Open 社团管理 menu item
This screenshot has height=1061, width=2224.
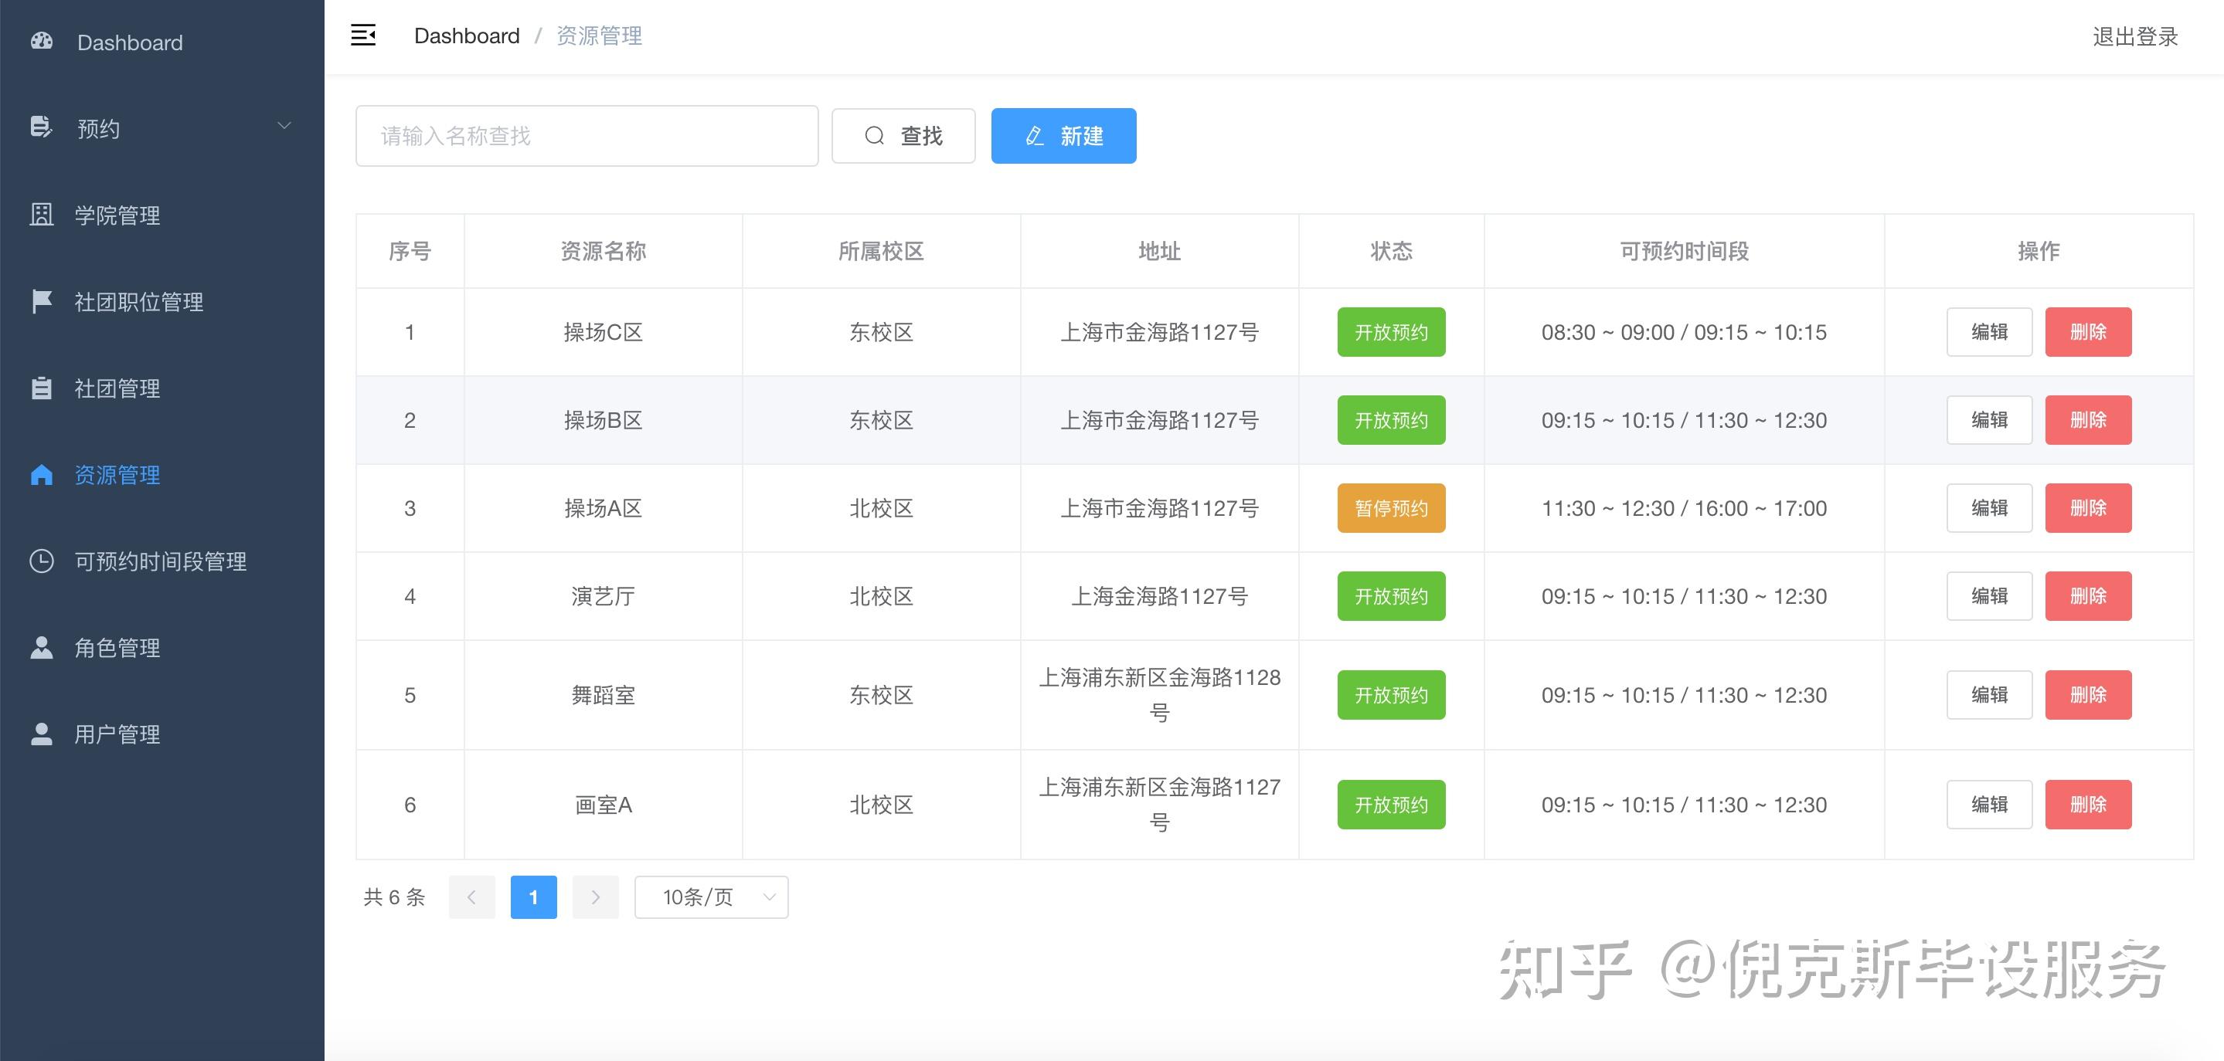[162, 388]
